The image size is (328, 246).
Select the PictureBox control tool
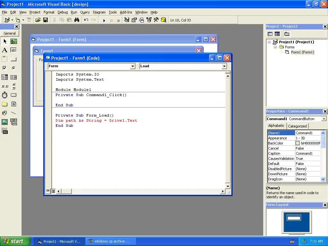point(13,41)
